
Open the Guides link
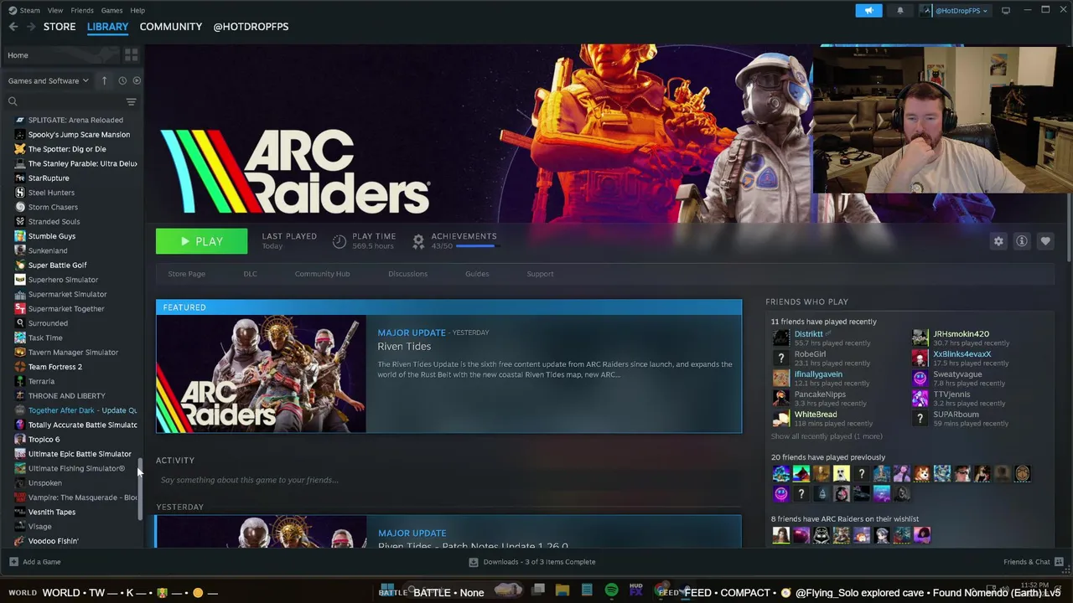click(x=477, y=274)
